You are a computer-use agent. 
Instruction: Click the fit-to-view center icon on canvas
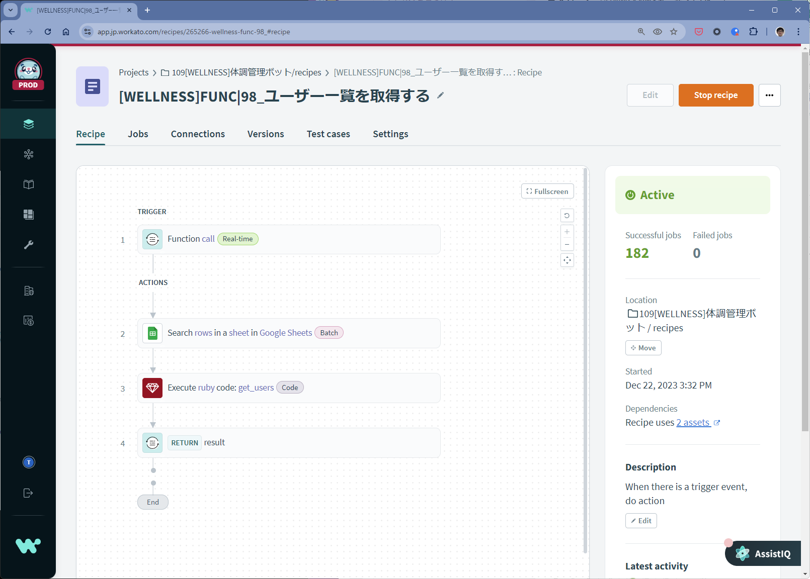coord(567,260)
